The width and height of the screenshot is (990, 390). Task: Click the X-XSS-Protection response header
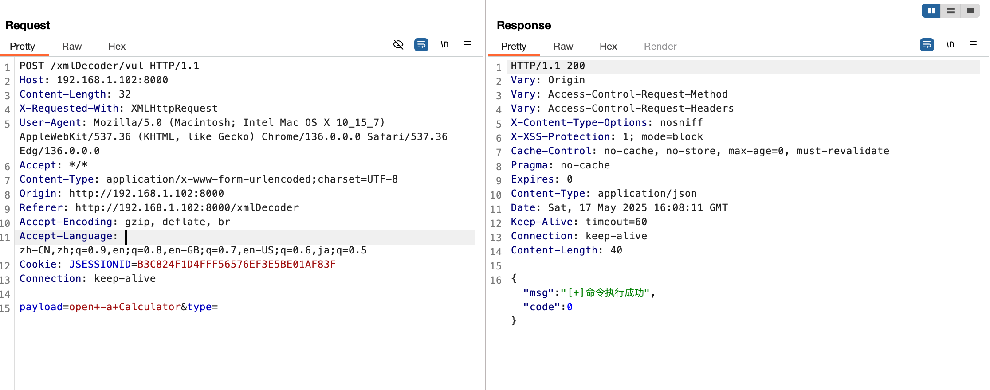coord(607,137)
